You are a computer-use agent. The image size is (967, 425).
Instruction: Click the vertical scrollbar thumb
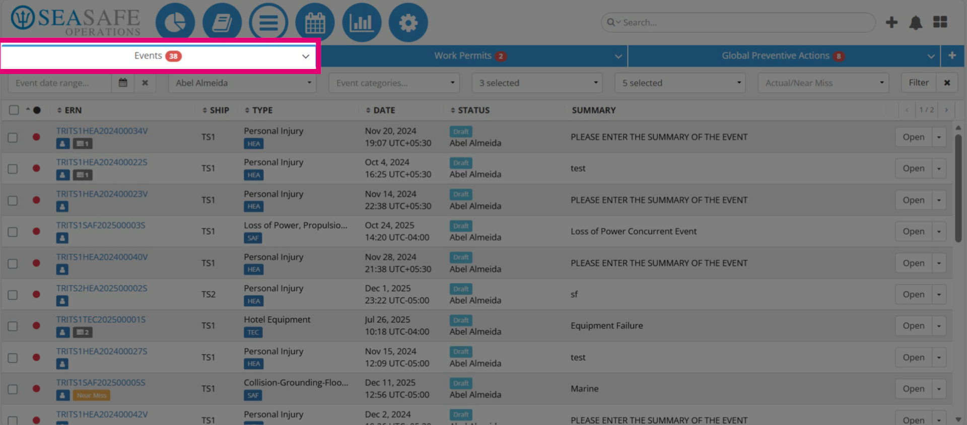coord(958,187)
